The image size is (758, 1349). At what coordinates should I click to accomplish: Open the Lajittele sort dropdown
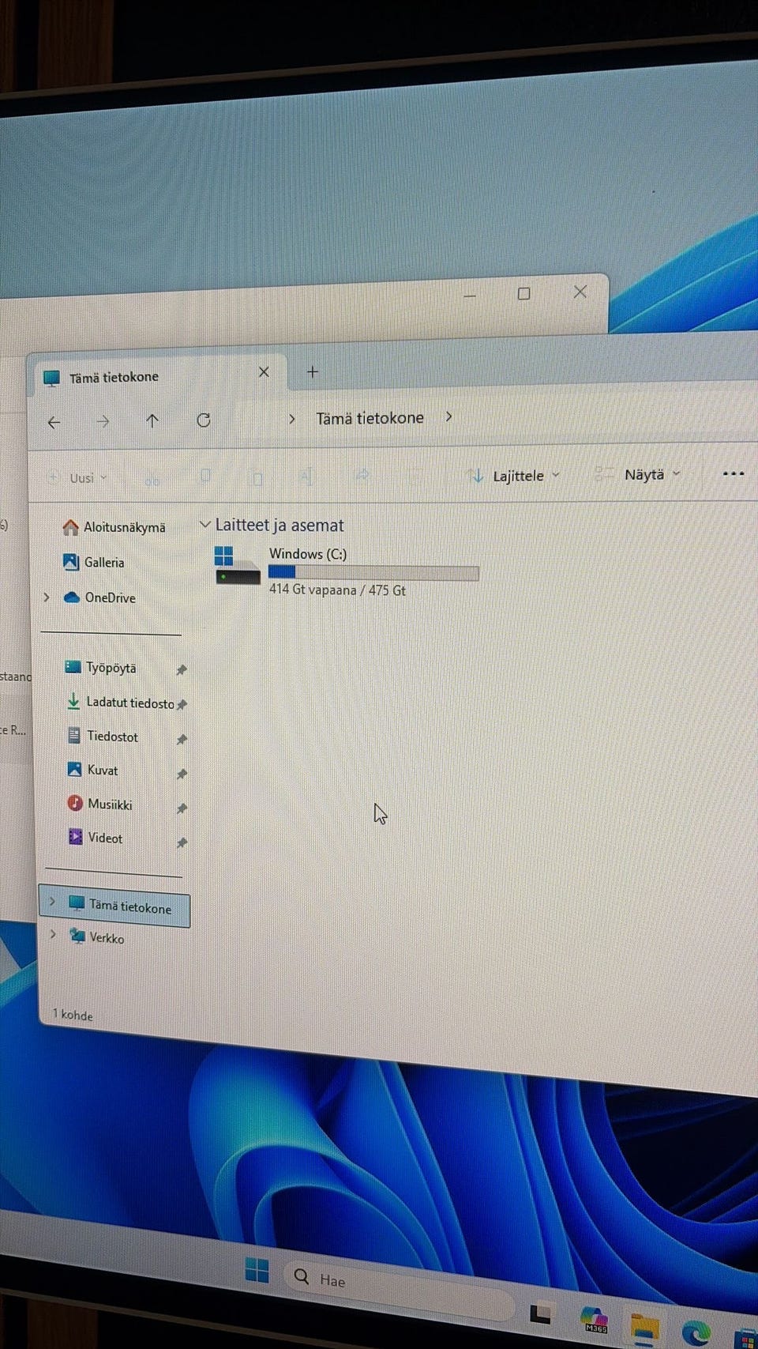[x=514, y=476]
